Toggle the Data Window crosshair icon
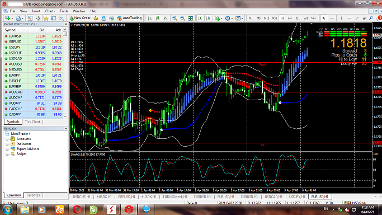382x215 pixels. point(38,18)
